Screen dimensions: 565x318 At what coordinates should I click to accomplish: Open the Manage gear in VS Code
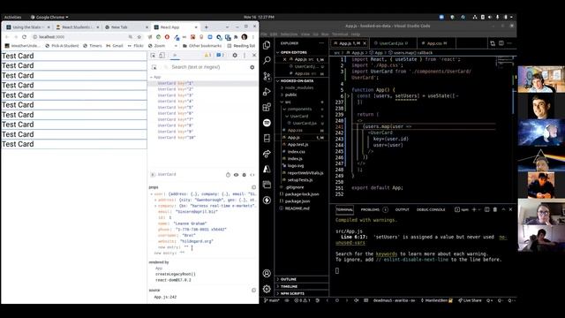click(267, 289)
